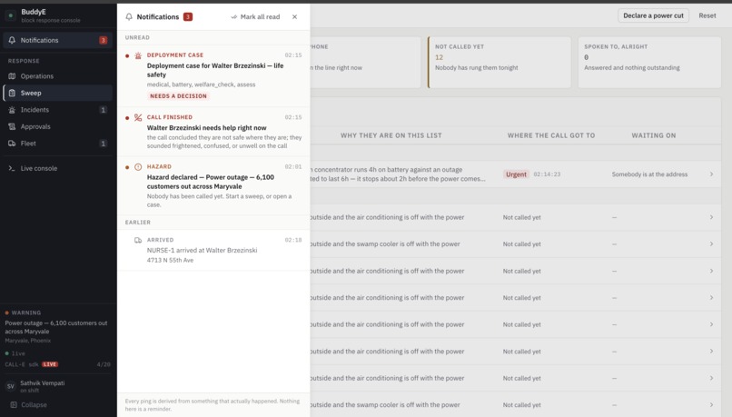Collapse the sidebar
Viewport: 732px width, 417px height.
(29, 405)
